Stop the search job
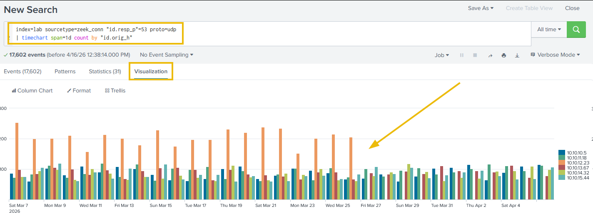Screen dimensions: 593x214 click(475, 55)
